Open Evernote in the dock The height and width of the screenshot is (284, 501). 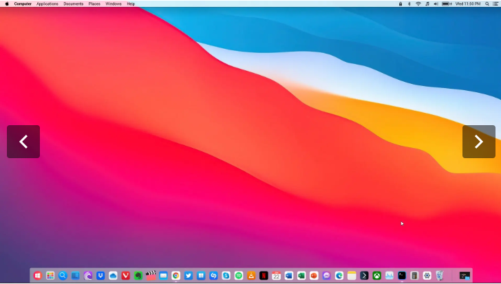[x=138, y=276]
